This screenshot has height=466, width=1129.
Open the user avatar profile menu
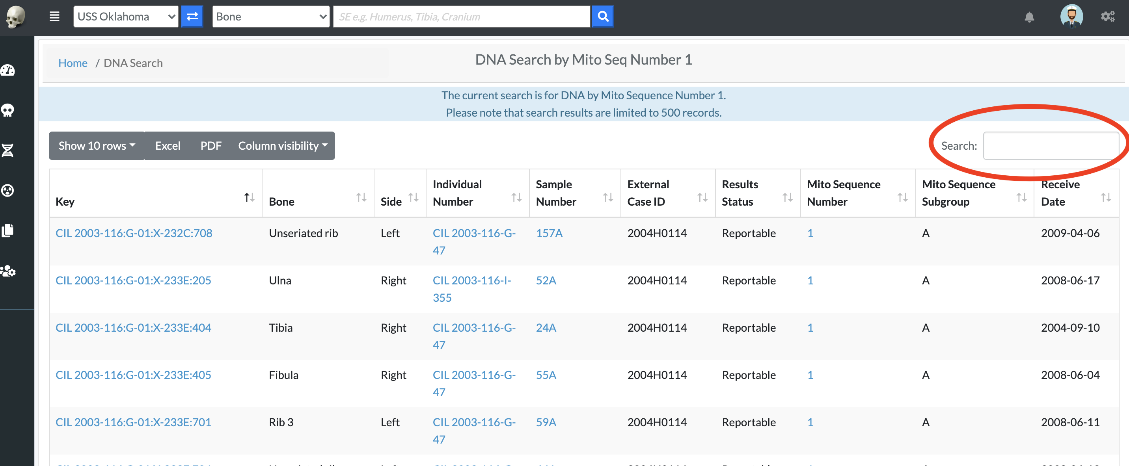pos(1071,16)
